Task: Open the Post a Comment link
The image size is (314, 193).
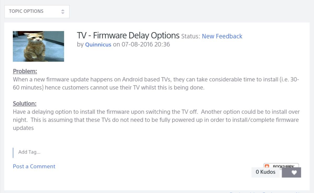Action: point(34,166)
